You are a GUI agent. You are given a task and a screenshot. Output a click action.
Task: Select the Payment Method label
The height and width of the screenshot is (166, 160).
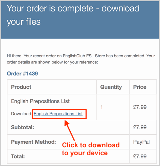[x=33, y=142]
